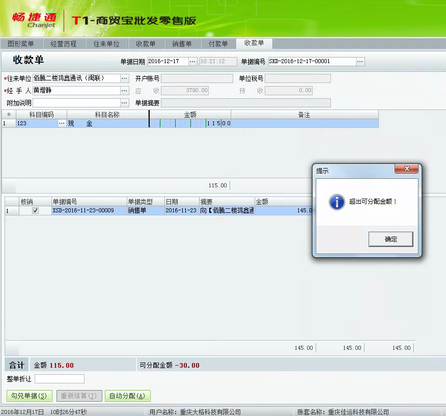The height and width of the screenshot is (416, 446).
Task: Open the 经手人 lookup beside 黄增静
Action: (124, 91)
